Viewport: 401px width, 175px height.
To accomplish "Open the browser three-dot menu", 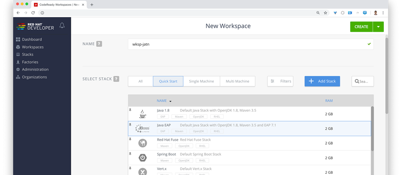I will [x=383, y=13].
